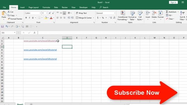Click the Search tell me box
187x105 pixels.
pyautogui.click(x=104, y=7)
